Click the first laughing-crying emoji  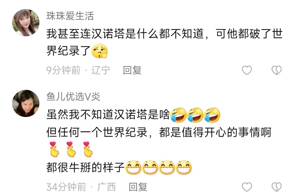point(178,115)
